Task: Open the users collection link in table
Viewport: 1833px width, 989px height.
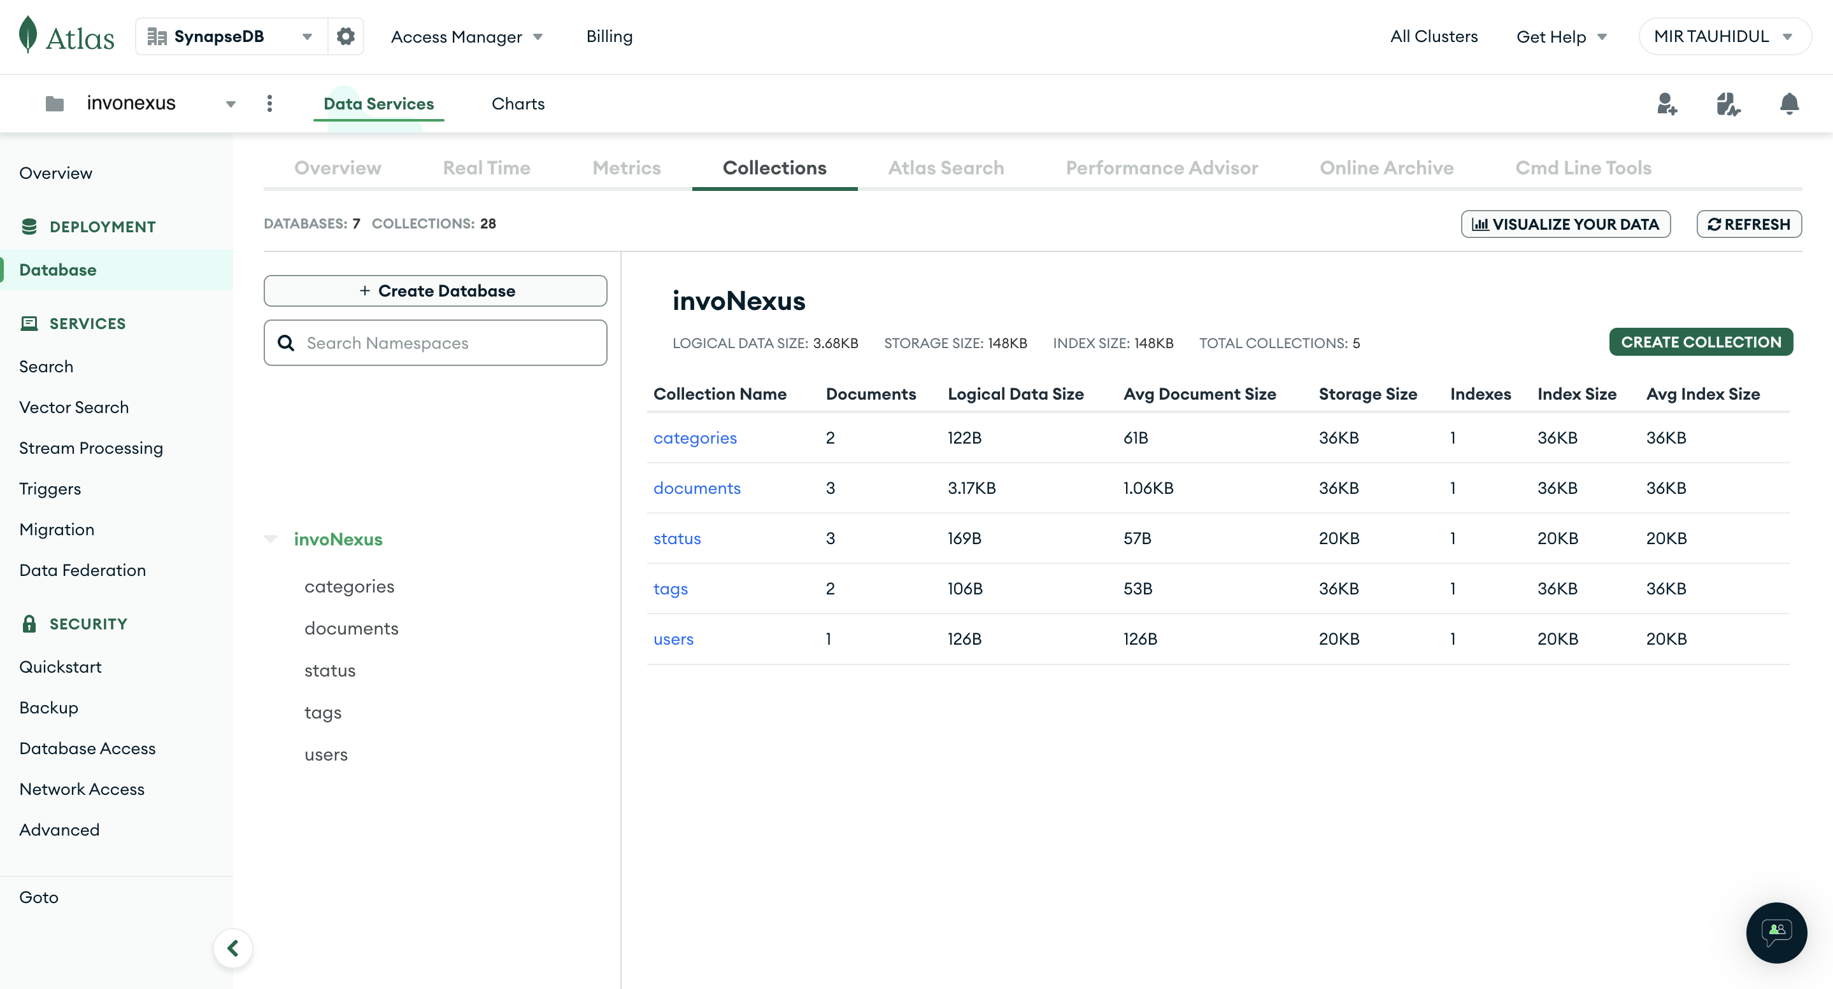Action: point(673,638)
